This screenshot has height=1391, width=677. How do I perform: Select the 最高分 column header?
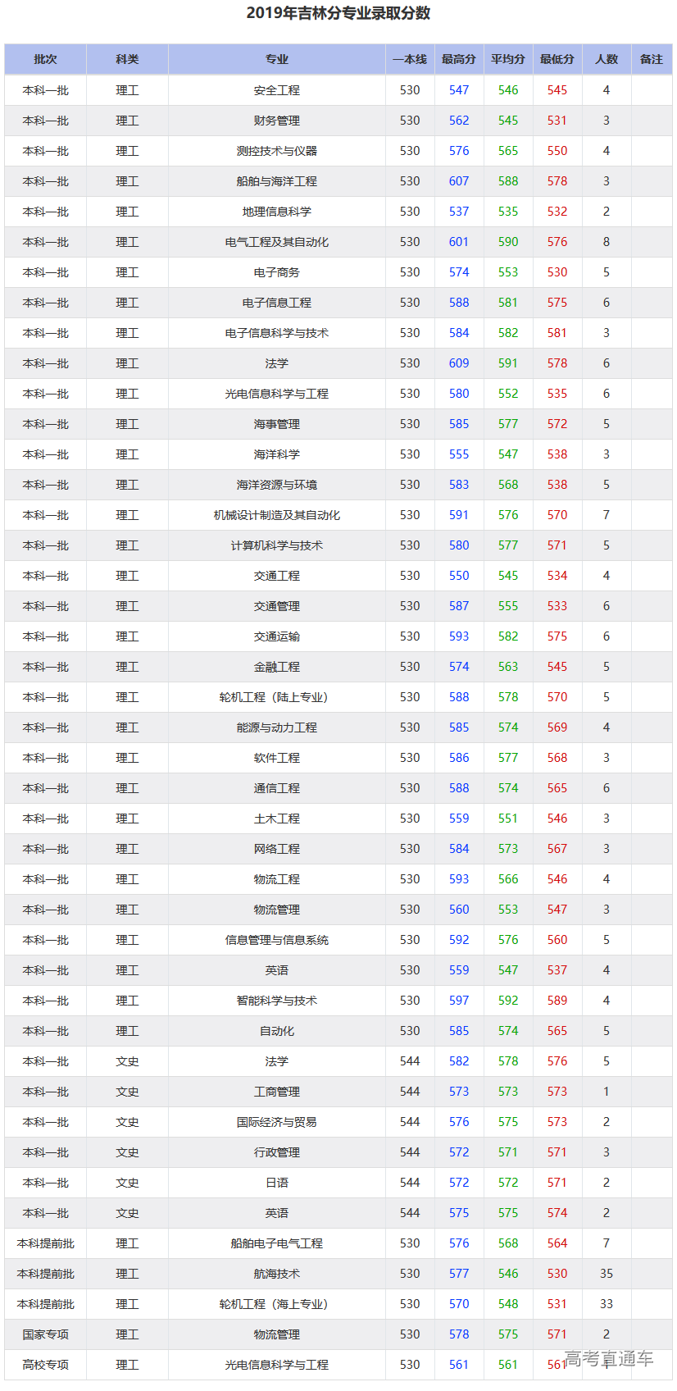tap(459, 59)
